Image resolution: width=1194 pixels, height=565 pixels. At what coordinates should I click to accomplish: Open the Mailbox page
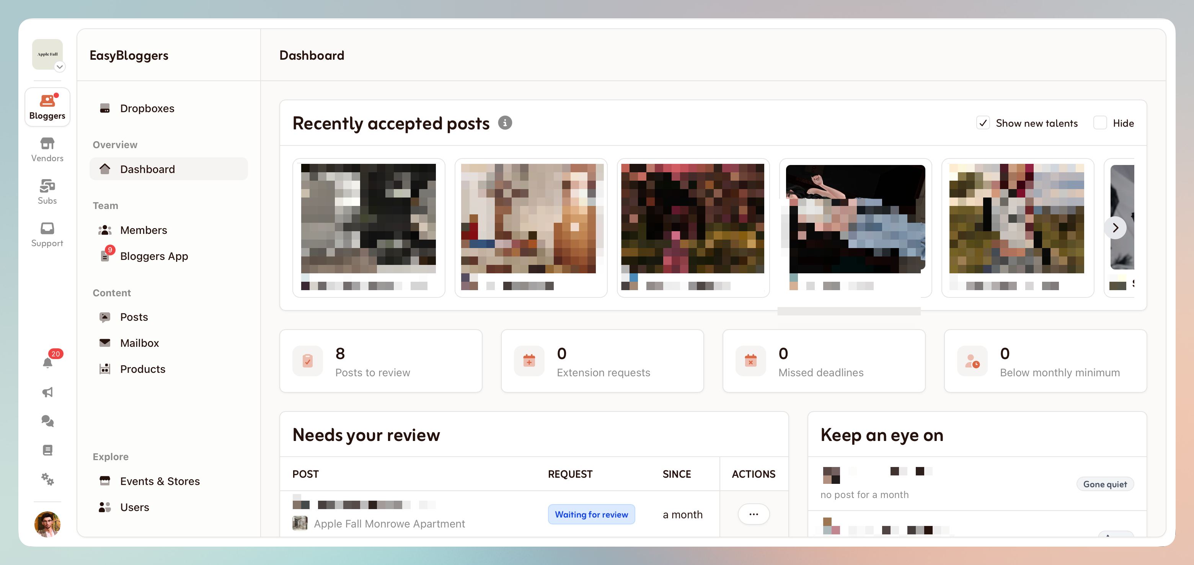click(169, 343)
